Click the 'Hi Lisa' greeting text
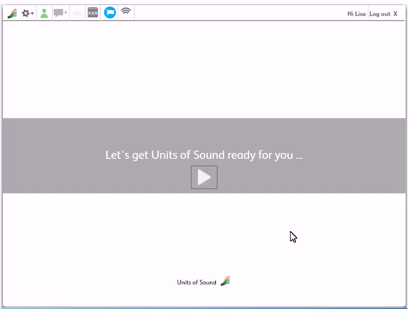Image resolution: width=408 pixels, height=313 pixels. [x=356, y=14]
